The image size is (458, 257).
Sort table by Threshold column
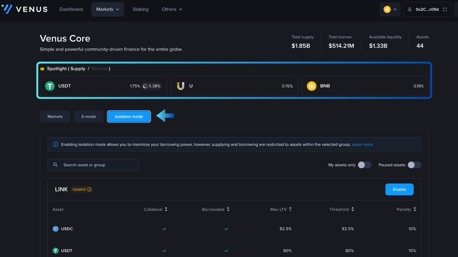(342, 209)
